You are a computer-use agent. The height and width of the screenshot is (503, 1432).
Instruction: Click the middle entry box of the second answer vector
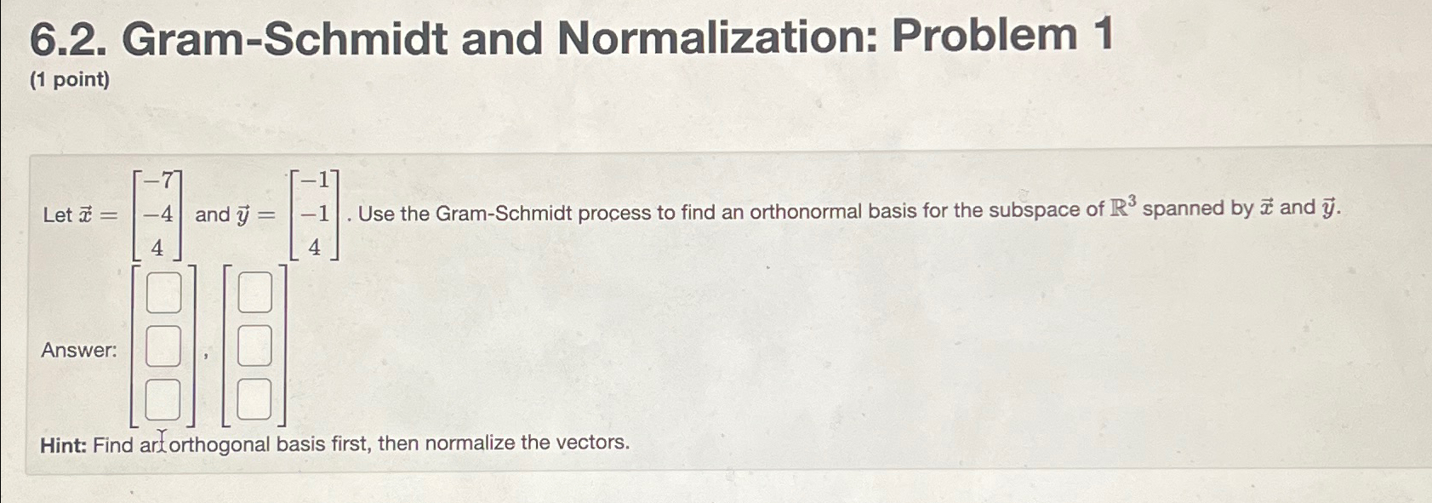(253, 346)
